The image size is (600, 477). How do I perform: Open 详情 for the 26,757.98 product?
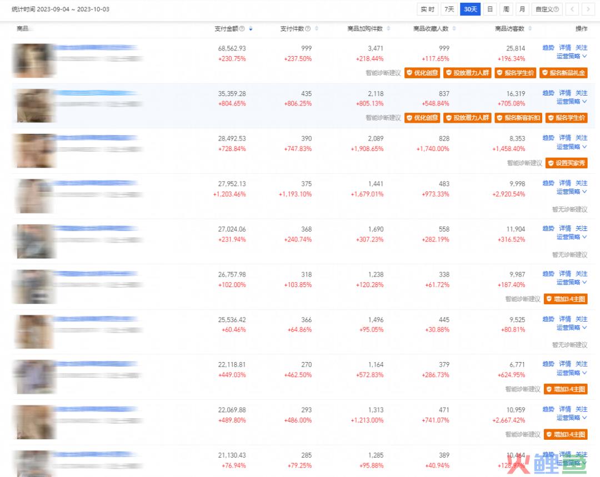click(565, 274)
